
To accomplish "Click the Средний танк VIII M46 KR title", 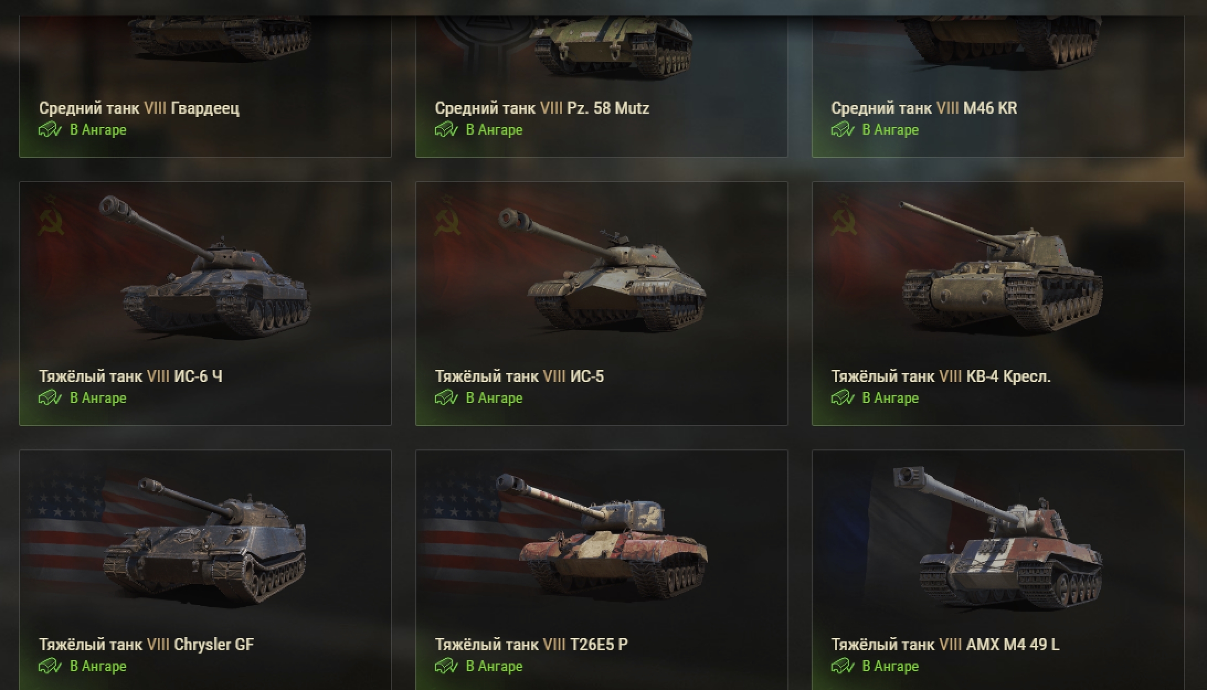I will [924, 108].
